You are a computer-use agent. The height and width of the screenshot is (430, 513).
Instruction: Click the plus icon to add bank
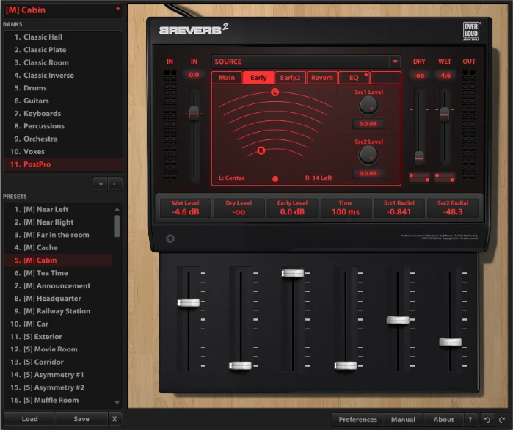point(101,183)
